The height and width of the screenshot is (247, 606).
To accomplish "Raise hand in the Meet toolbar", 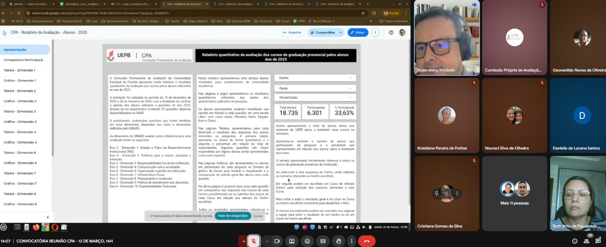I will 338,241.
